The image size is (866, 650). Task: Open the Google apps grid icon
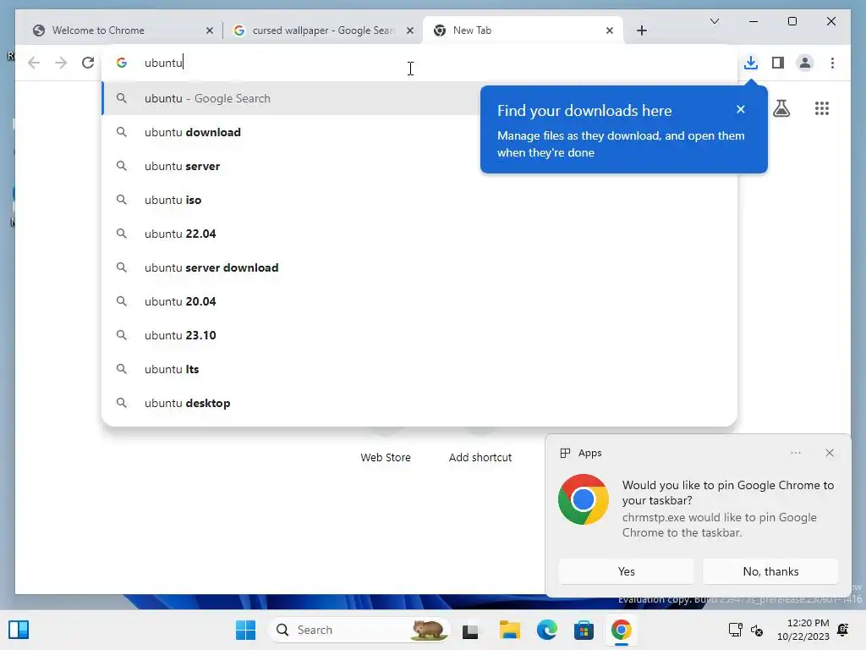click(x=822, y=108)
